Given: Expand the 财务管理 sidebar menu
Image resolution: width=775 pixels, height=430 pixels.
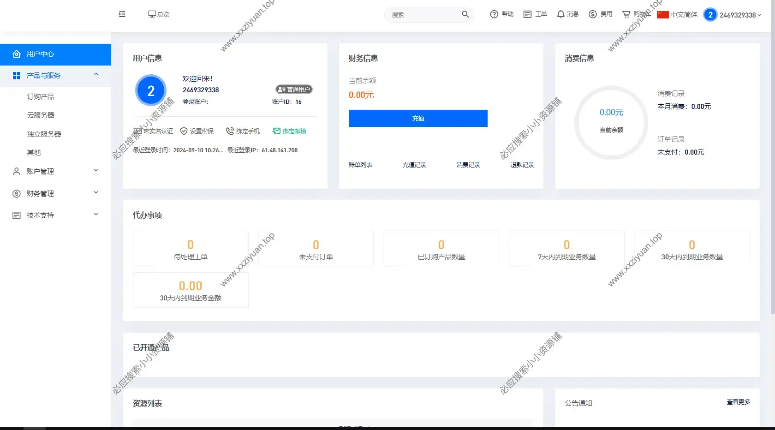Looking at the screenshot, I should pos(96,193).
